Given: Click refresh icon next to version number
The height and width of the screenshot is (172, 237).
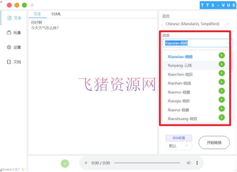Looking at the screenshot, I should pyautogui.click(x=23, y=169).
